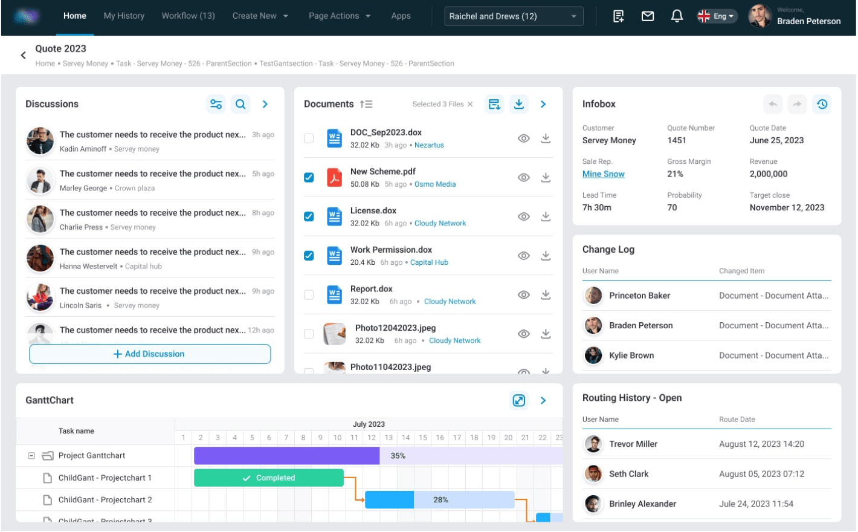
Task: Click the download-all icon in Documents header
Action: pos(518,104)
